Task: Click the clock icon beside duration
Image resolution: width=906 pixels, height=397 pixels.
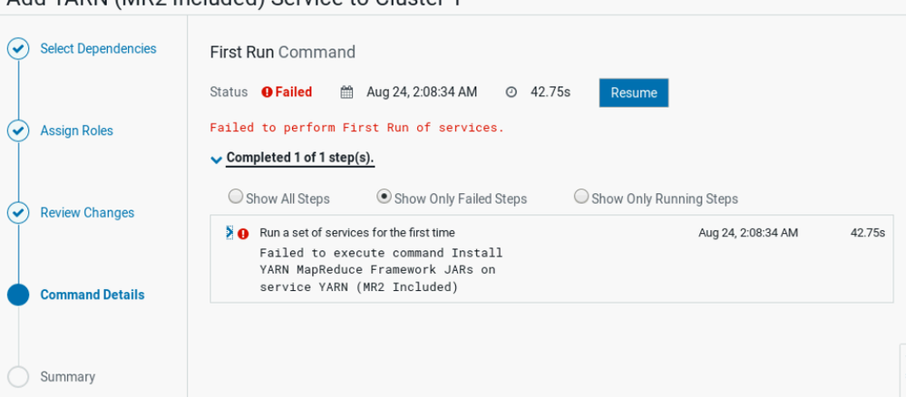Action: click(x=511, y=92)
